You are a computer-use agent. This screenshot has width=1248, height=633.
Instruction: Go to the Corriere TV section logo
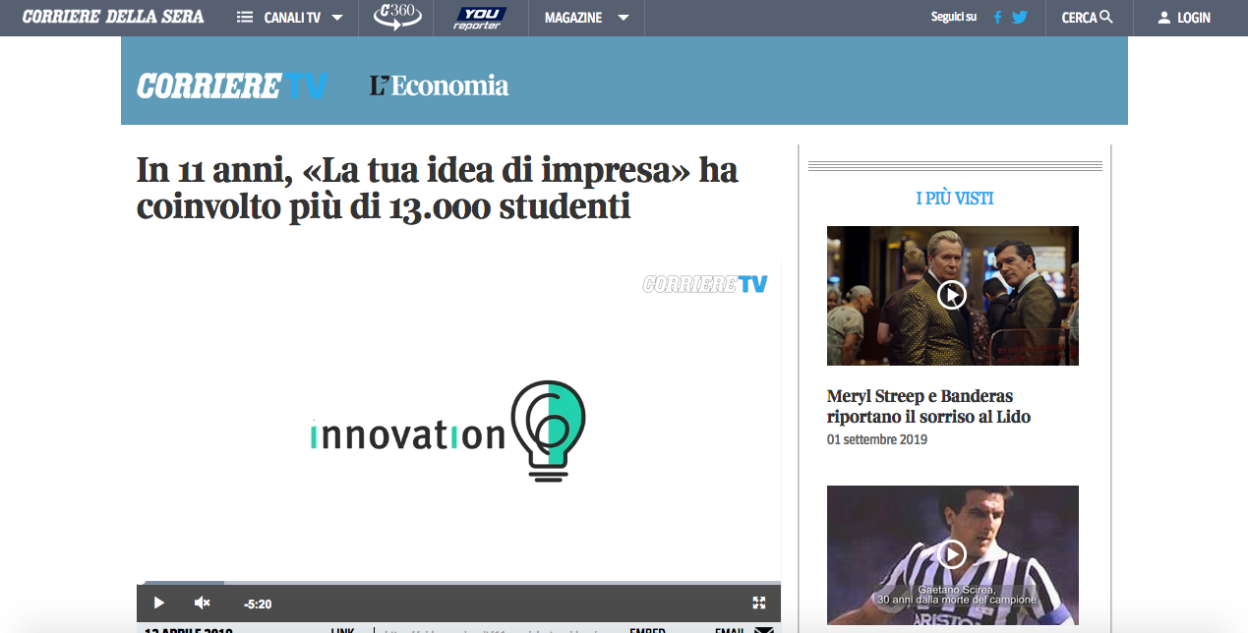pyautogui.click(x=232, y=86)
